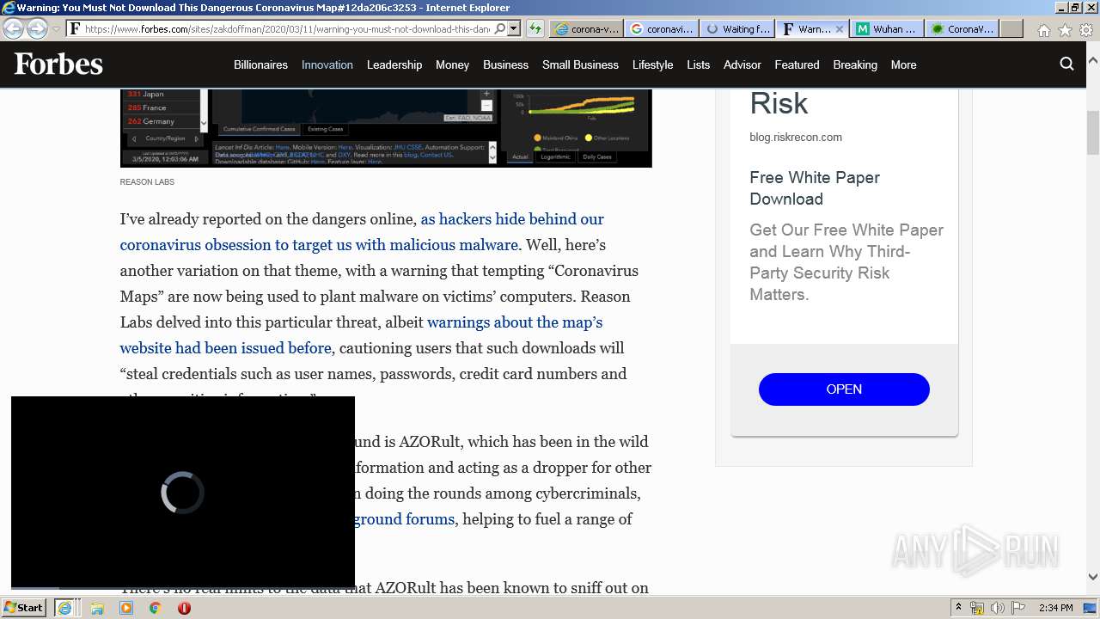Screen dimensions: 1100x619
Task: Click the address bar search magnifier icon
Action: [499, 28]
